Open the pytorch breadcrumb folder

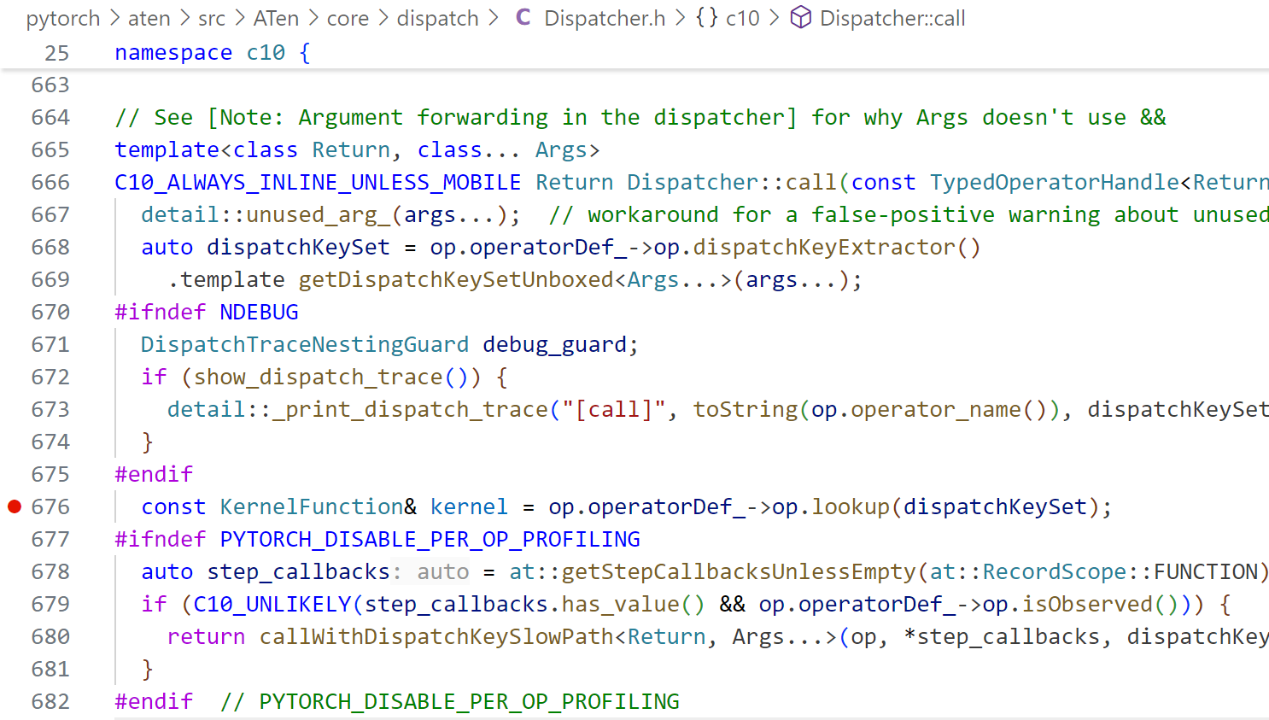click(62, 19)
